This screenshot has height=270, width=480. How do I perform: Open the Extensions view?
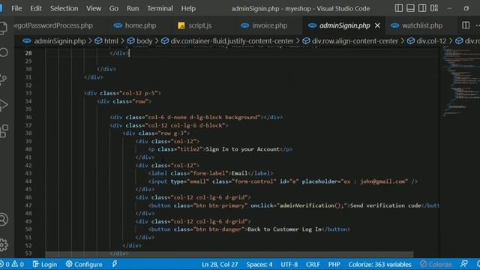4,131
